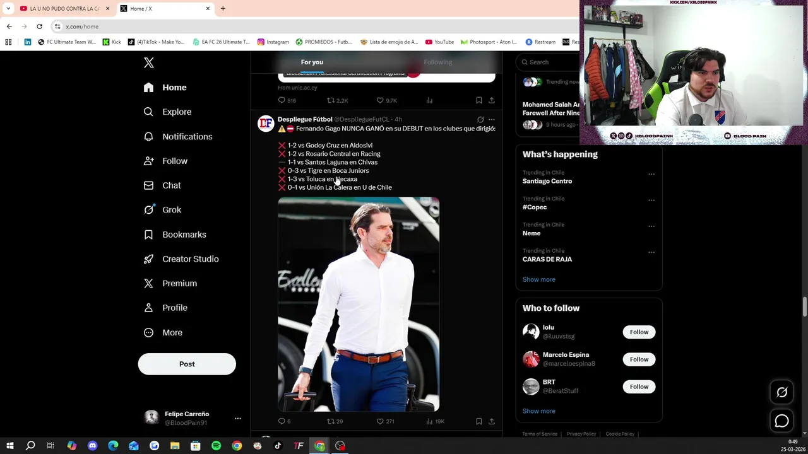Expand the More menu
808x454 pixels.
(163, 332)
